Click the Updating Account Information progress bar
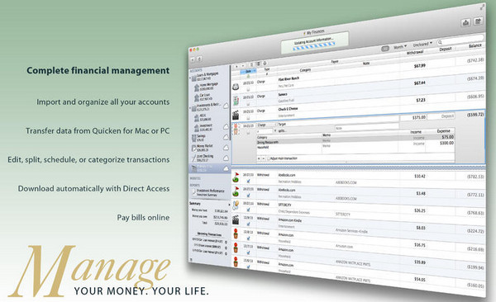 point(314,46)
